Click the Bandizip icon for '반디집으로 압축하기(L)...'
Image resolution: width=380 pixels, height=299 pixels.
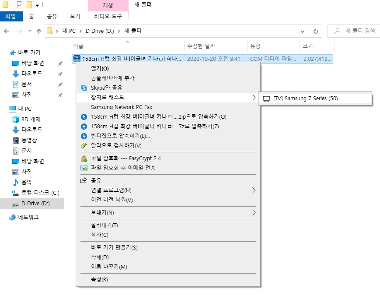click(84, 136)
